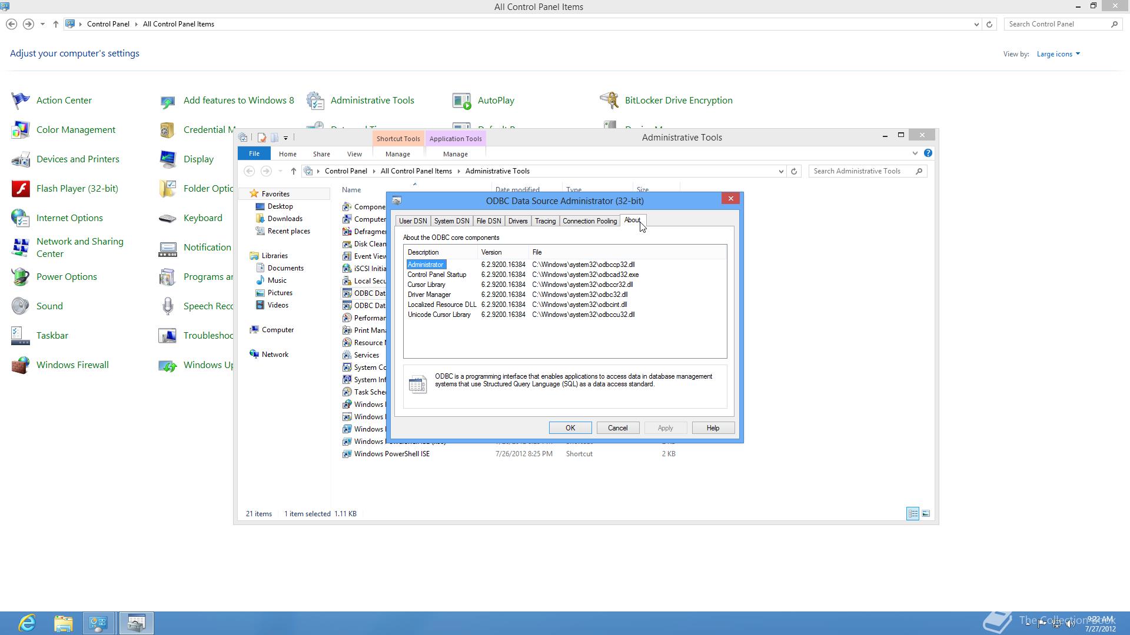Open the Flash Player (32-bit) icon
1130x635 pixels.
[21, 189]
